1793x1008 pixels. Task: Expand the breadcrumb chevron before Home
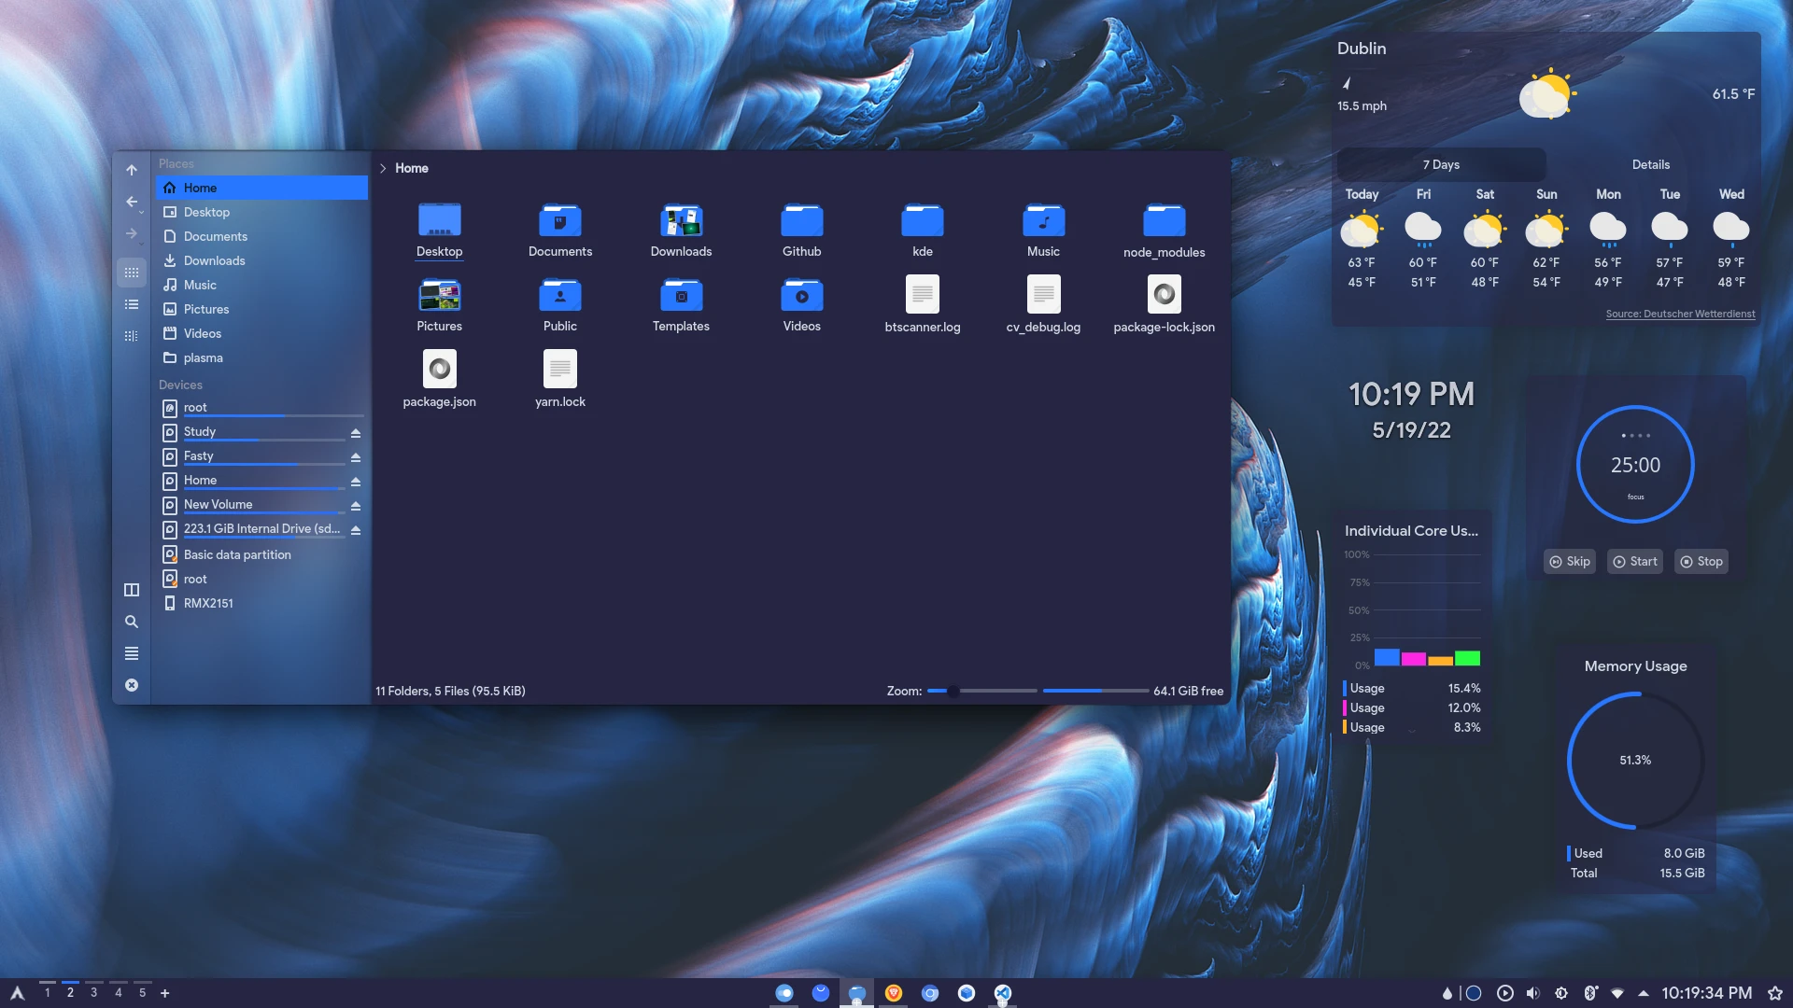(x=383, y=168)
